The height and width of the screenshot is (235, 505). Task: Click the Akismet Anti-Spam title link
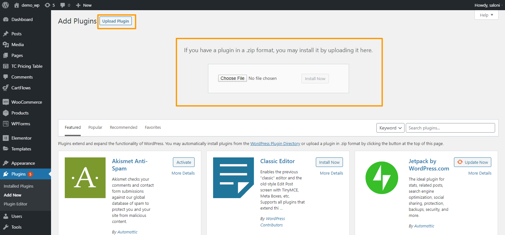click(130, 165)
